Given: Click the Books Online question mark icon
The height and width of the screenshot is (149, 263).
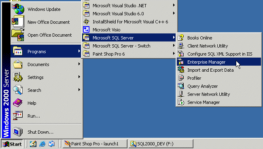Looking at the screenshot, I should click(x=181, y=38).
